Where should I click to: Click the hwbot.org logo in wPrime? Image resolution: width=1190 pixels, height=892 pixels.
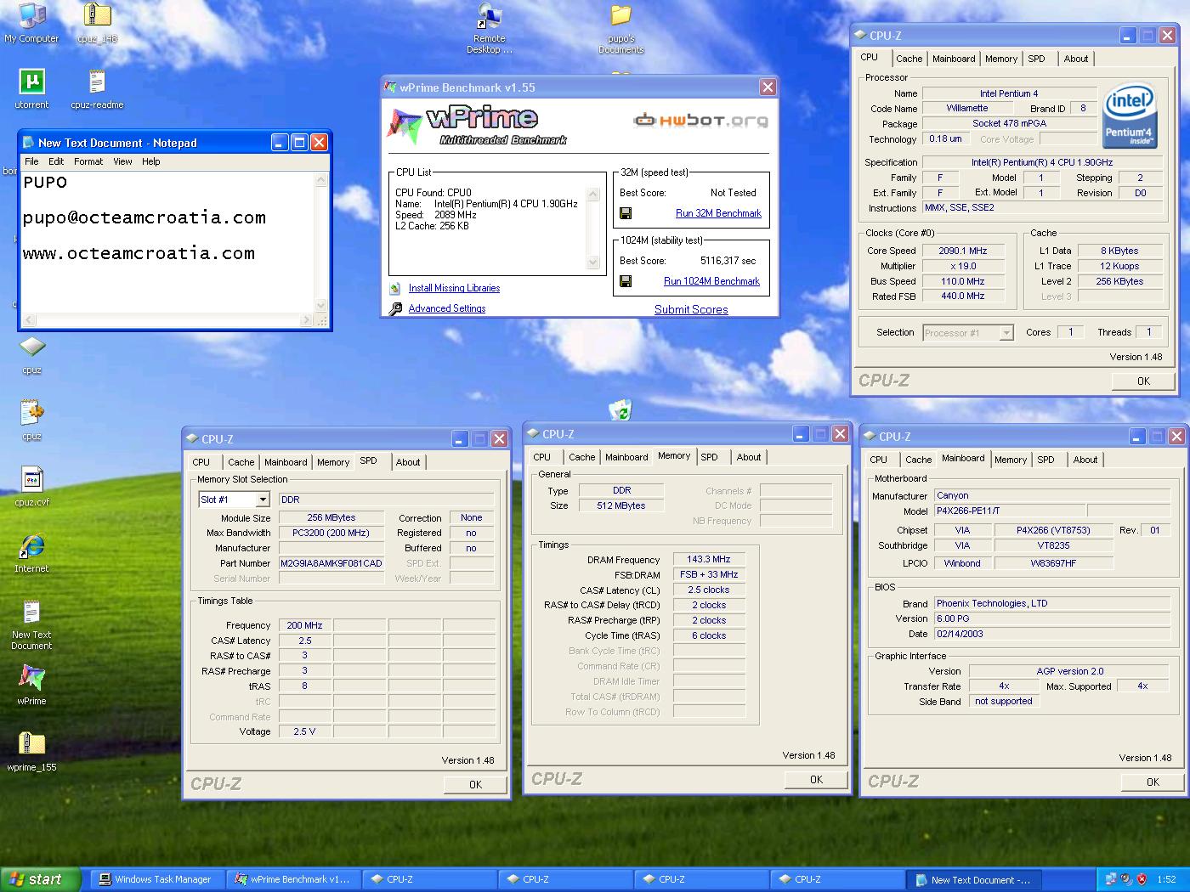click(x=700, y=121)
